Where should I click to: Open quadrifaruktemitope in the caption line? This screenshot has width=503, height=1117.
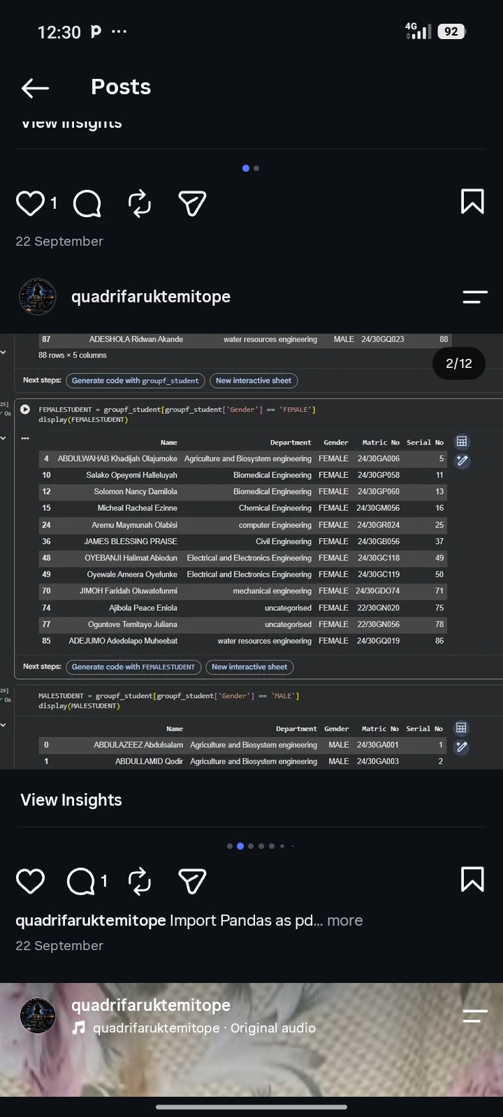point(91,921)
